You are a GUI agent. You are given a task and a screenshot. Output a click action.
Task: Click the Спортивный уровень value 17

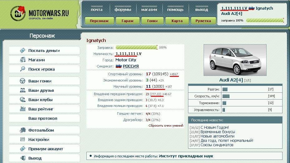[x=148, y=74]
